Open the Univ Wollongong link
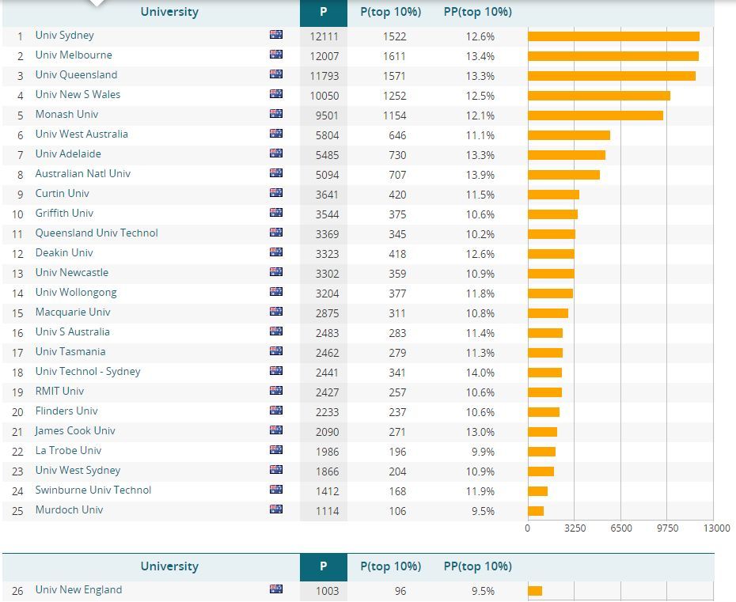736x602 pixels. pos(76,293)
